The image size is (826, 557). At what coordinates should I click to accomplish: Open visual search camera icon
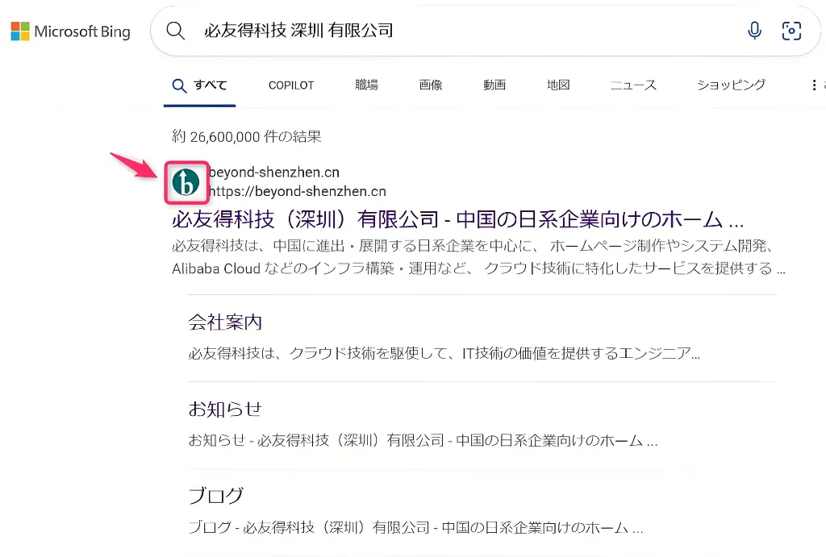[x=792, y=31]
